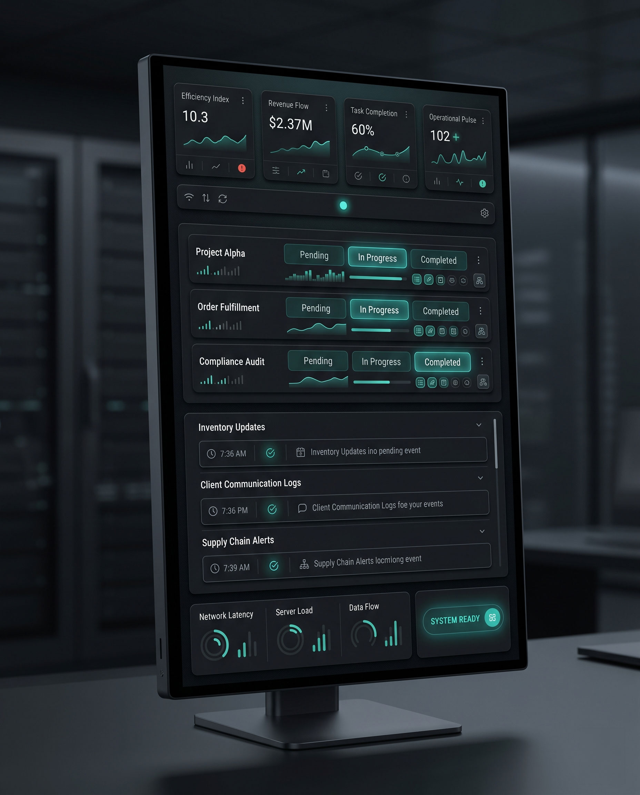This screenshot has height=795, width=640.
Task: Click the teal indicator dot in the toolbar
Action: pyautogui.click(x=343, y=206)
